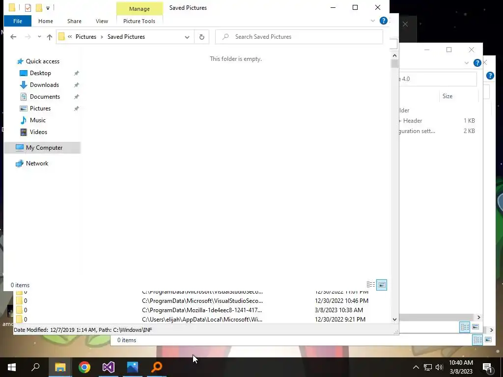The image size is (503, 377).
Task: Click the Forward navigation arrow
Action: 28,37
